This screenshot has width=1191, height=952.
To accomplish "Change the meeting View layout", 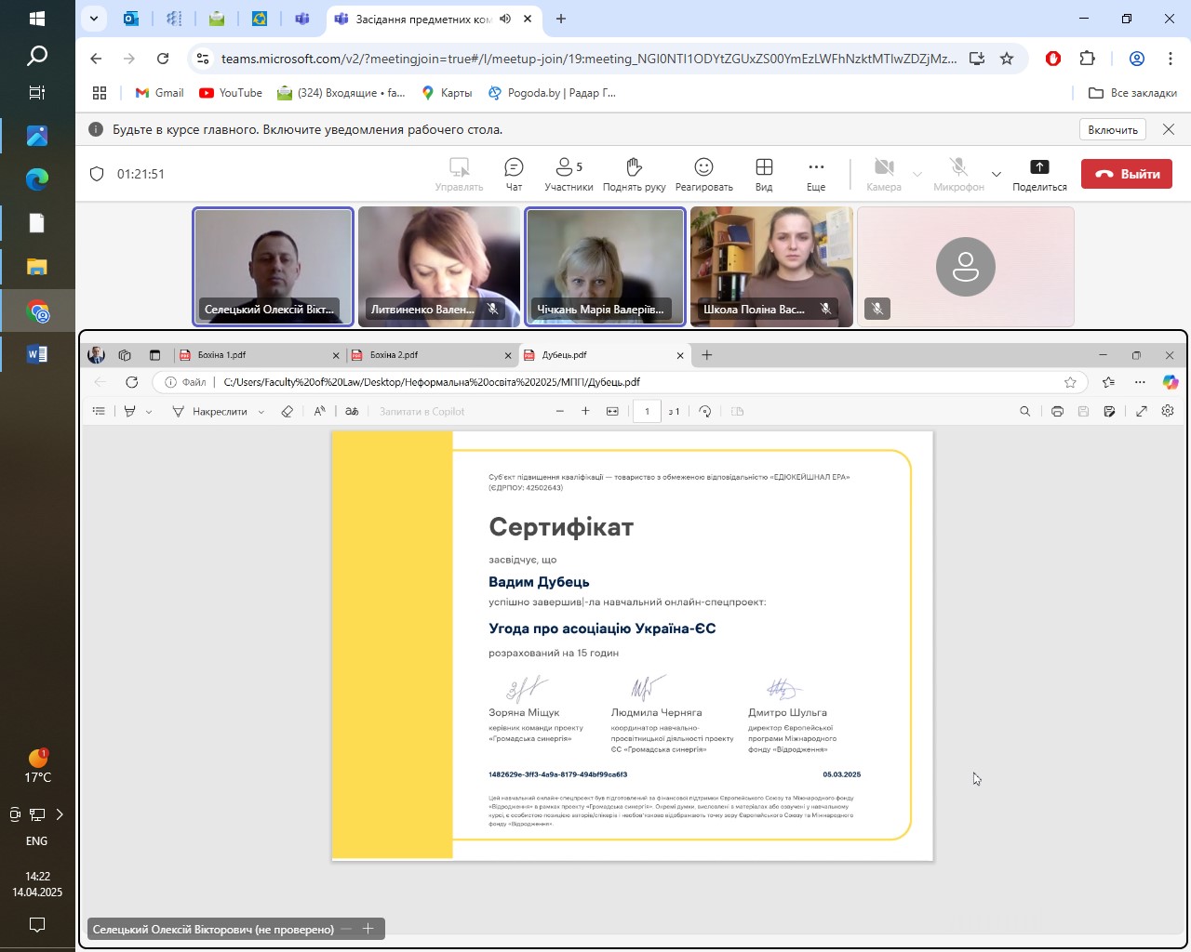I will pos(764,173).
